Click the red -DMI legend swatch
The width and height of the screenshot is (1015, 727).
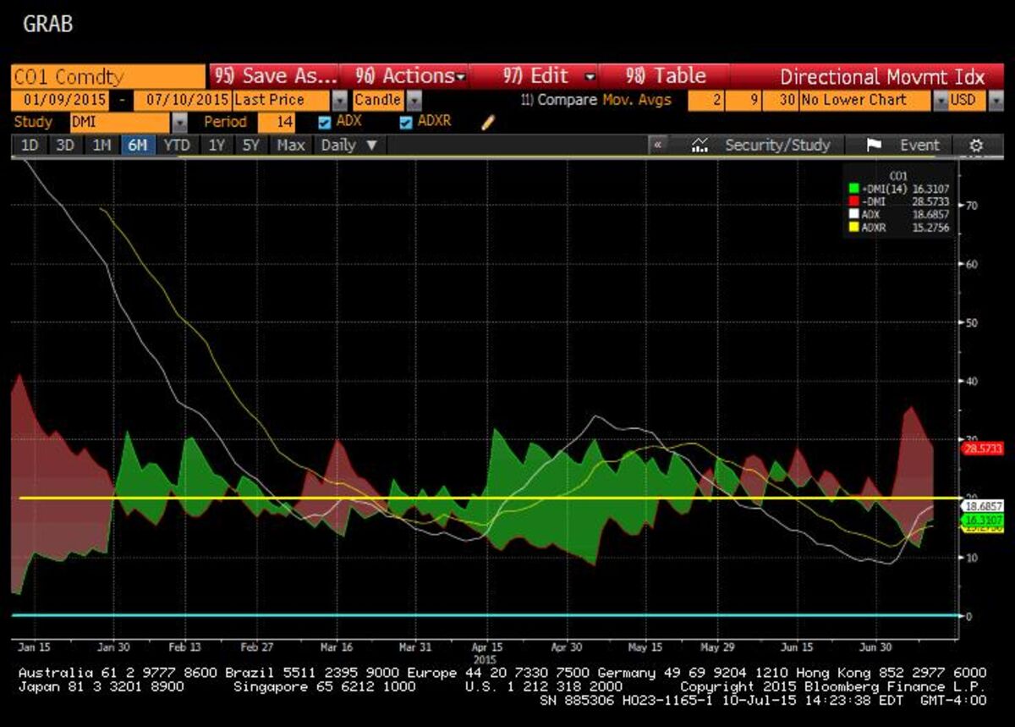point(853,201)
